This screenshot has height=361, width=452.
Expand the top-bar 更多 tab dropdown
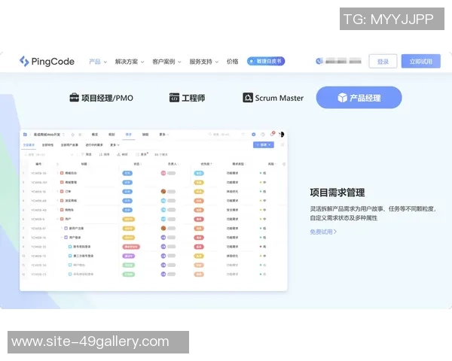164,135
